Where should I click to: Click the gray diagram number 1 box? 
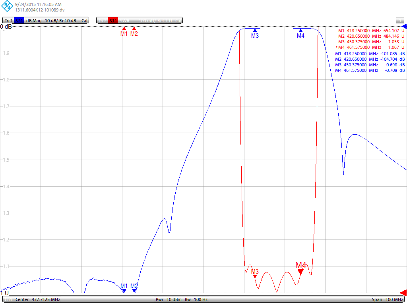tap(400, 20)
